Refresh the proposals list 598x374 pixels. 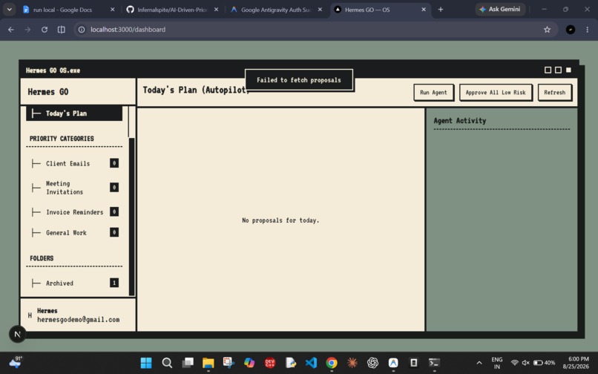point(554,92)
